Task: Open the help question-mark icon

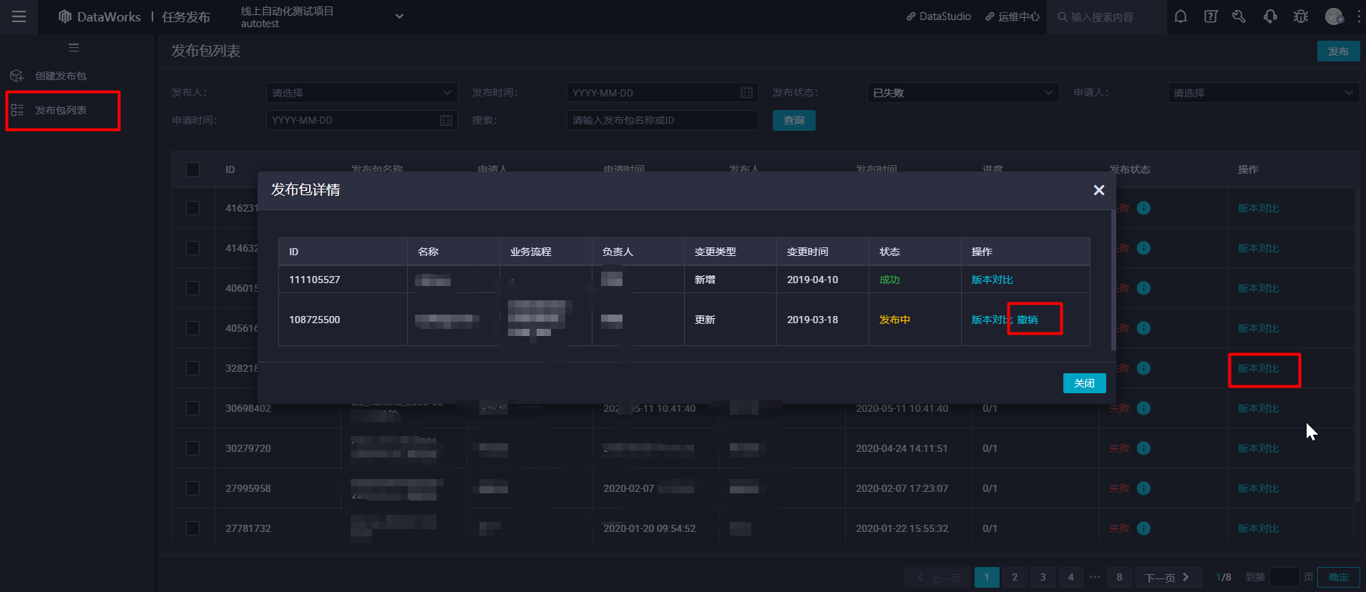Action: coord(1211,16)
